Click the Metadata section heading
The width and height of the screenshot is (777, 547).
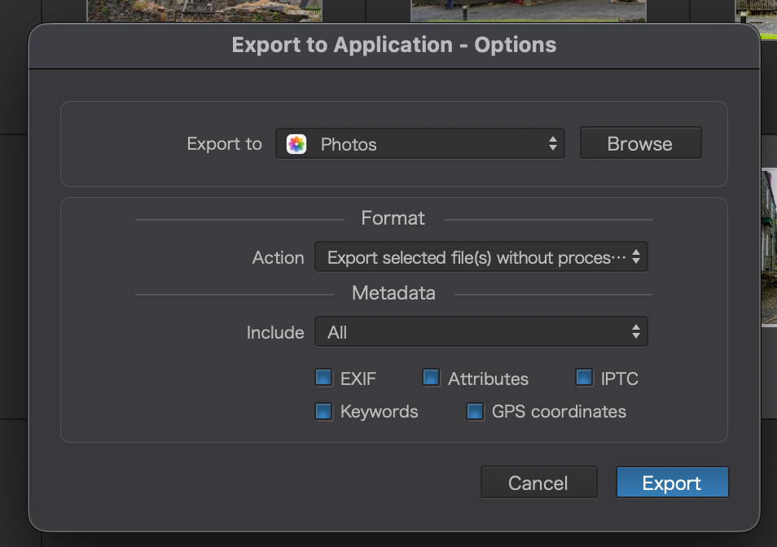(x=393, y=293)
